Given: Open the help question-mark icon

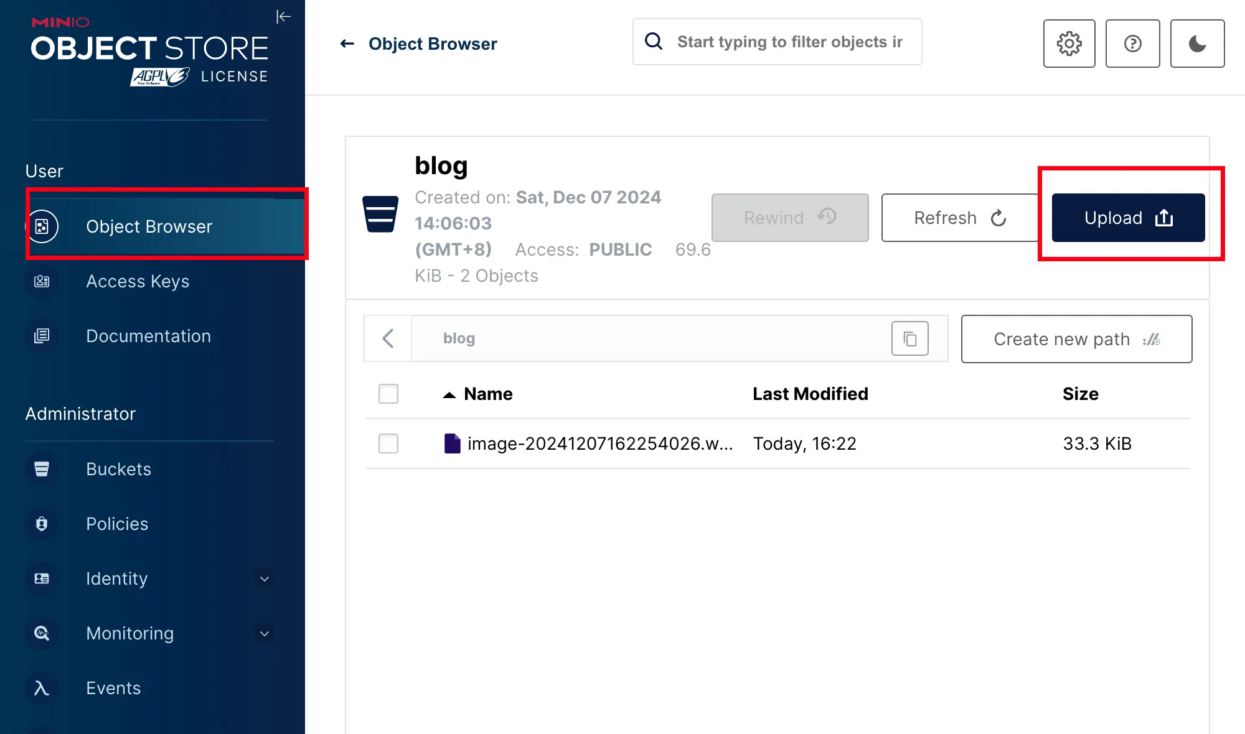Looking at the screenshot, I should (x=1132, y=44).
